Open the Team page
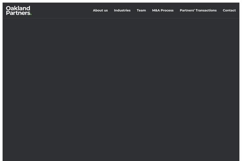 [141, 10]
